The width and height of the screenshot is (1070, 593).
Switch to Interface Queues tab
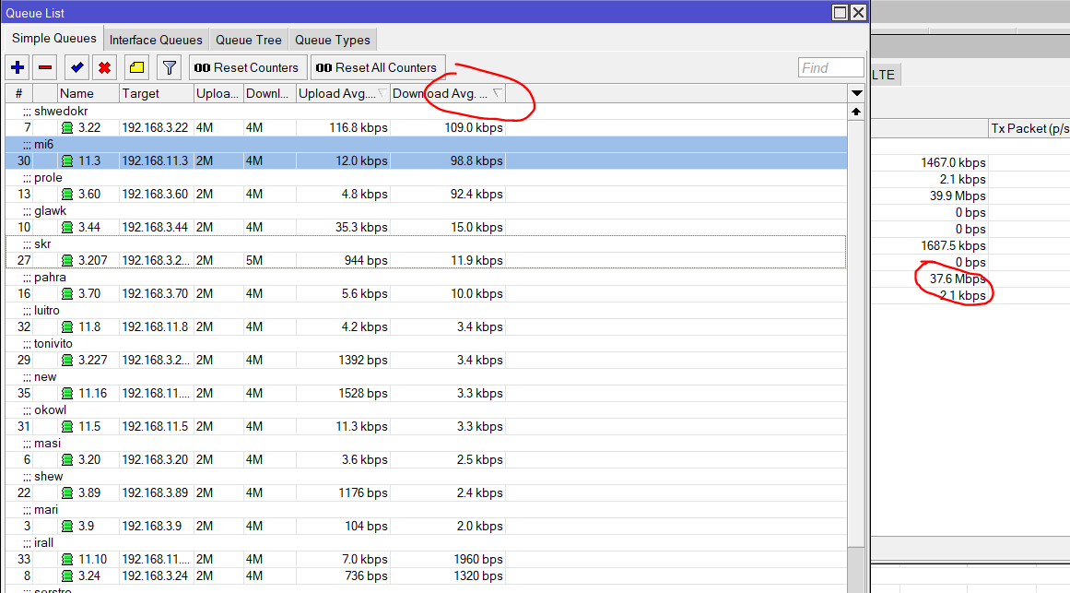tap(156, 40)
